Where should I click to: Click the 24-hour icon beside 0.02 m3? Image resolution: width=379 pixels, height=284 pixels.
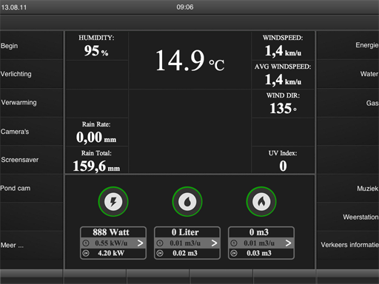tap(160, 253)
